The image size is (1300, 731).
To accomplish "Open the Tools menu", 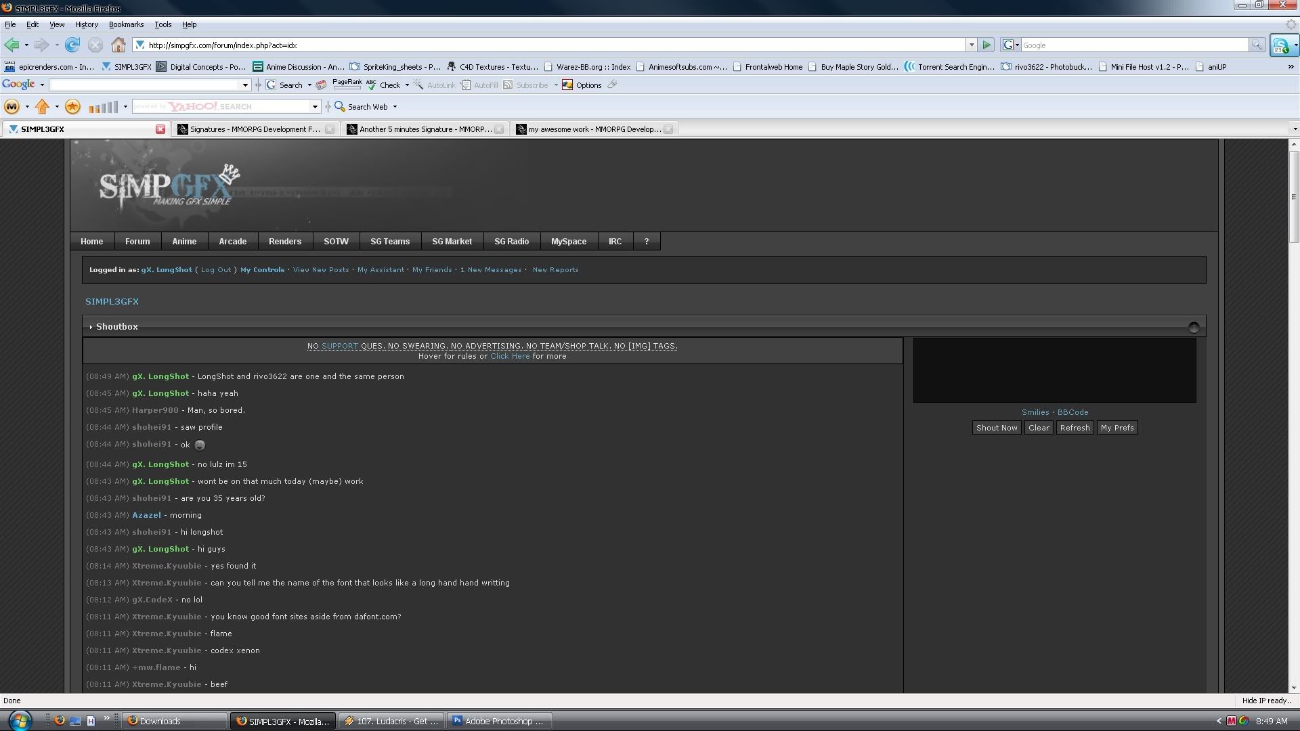I will click(163, 24).
